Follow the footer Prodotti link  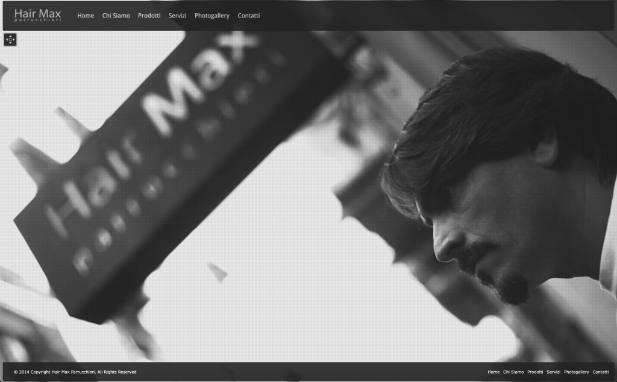click(x=535, y=372)
